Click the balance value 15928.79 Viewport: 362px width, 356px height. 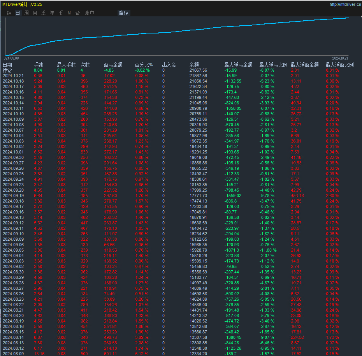pos(198,250)
